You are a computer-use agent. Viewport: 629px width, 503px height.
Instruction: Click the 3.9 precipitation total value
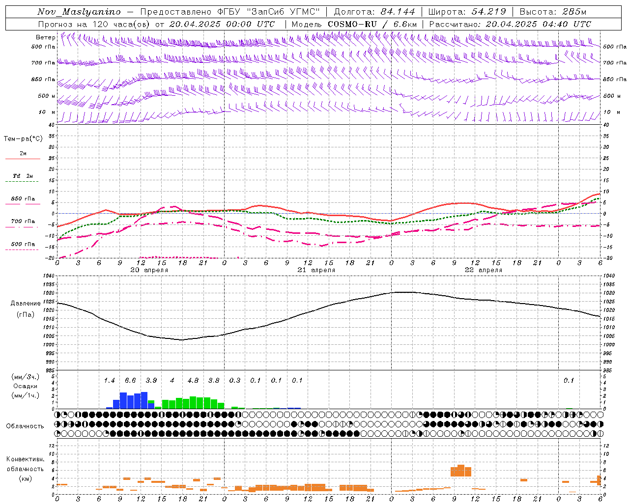point(151,380)
